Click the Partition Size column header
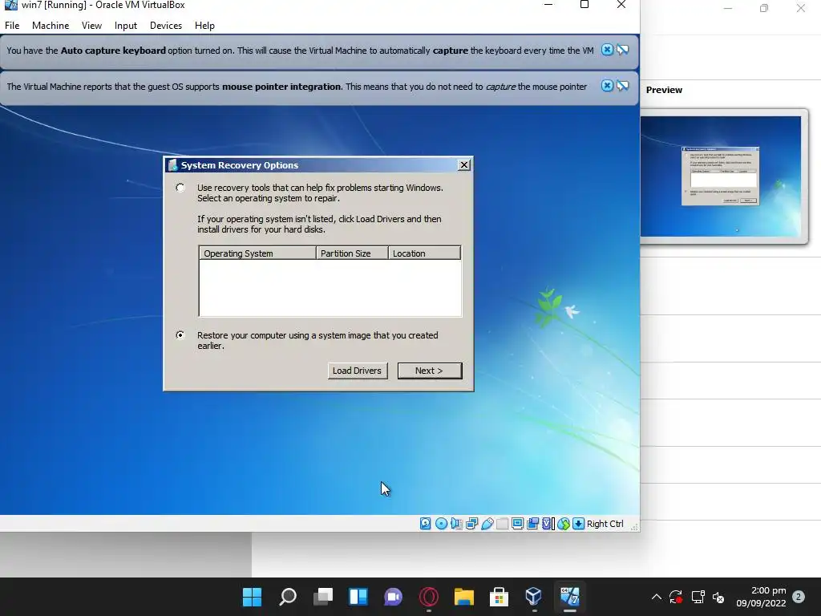 [x=352, y=253]
